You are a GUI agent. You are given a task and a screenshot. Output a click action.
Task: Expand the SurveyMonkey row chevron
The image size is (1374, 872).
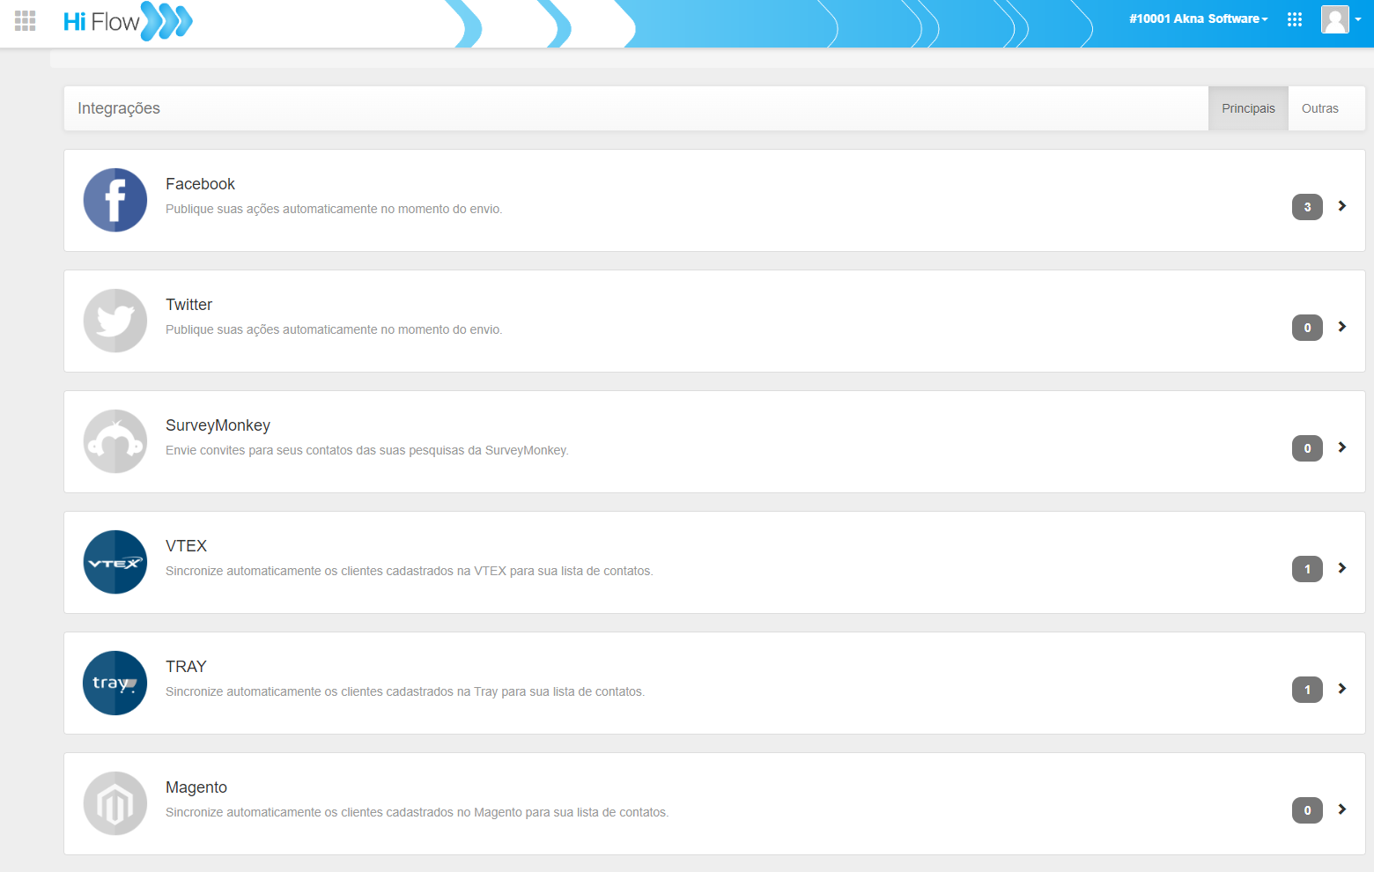click(1342, 447)
